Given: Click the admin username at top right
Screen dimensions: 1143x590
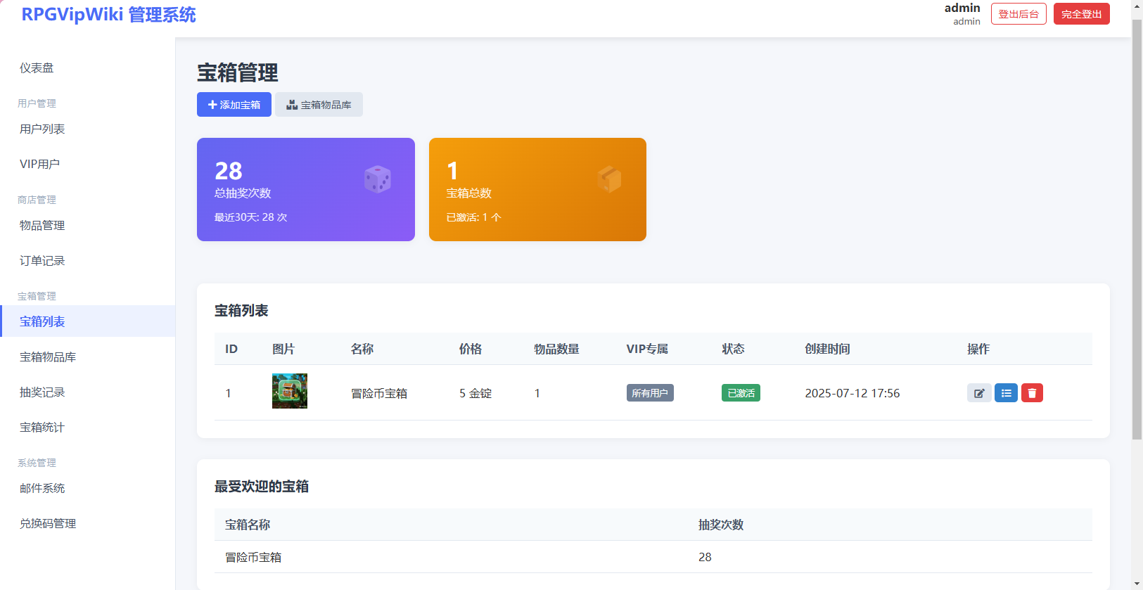Looking at the screenshot, I should 962,8.
